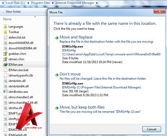Click the IDMan.exe application icon
The image size is (167, 136).
tap(5, 65)
